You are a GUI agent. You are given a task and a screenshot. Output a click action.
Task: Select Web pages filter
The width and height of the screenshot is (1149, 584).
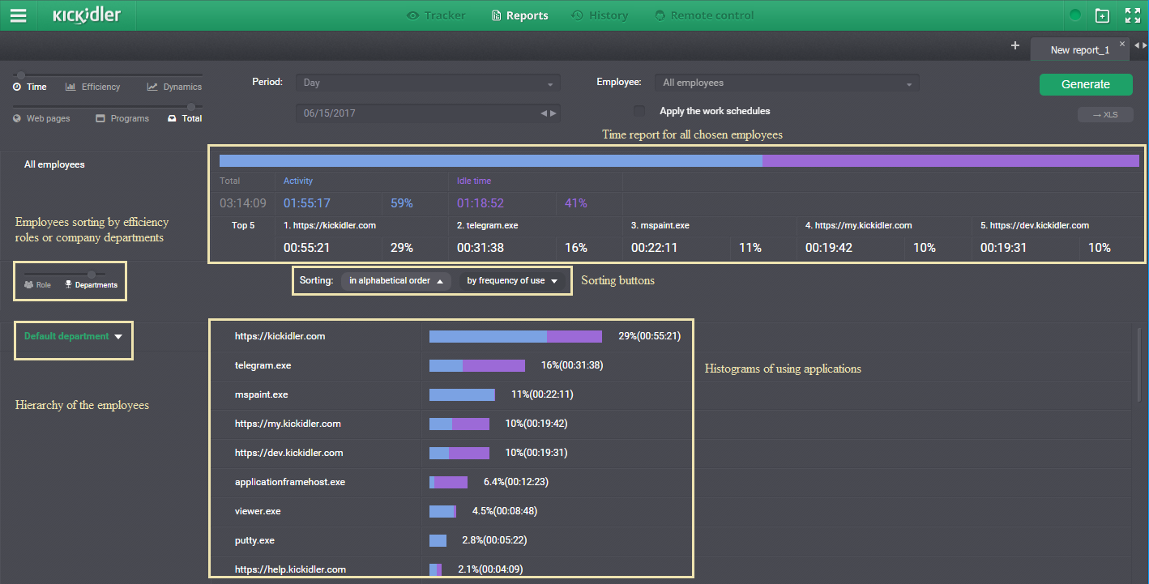tap(41, 118)
